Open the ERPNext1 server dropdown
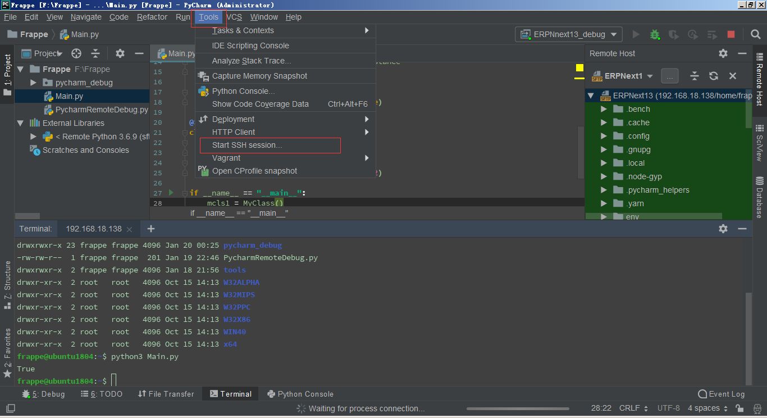This screenshot has height=418, width=767. pos(622,76)
